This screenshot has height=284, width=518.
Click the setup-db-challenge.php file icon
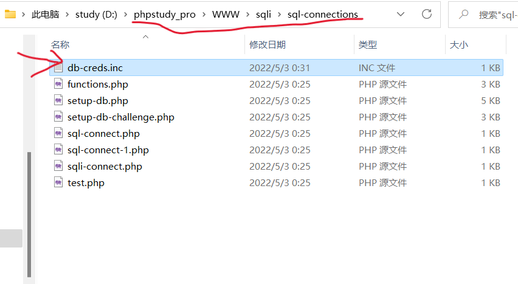(58, 117)
